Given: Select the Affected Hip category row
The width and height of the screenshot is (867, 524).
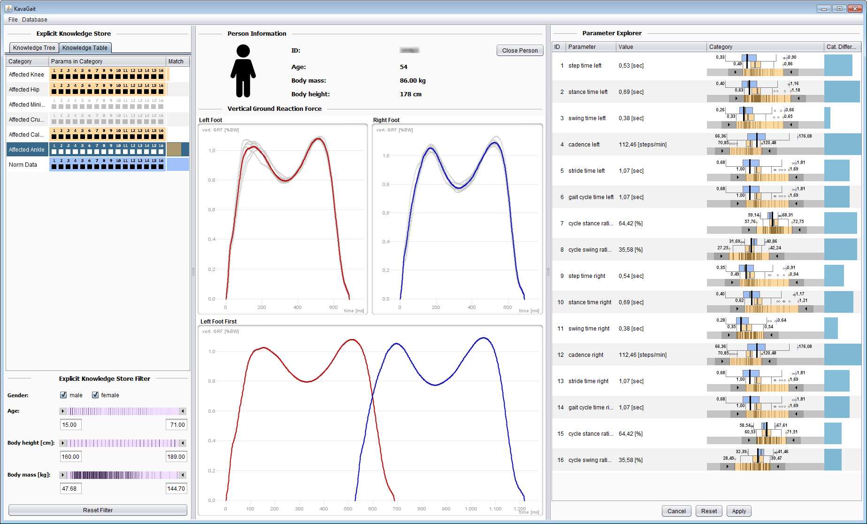Looking at the screenshot, I should pyautogui.click(x=27, y=90).
